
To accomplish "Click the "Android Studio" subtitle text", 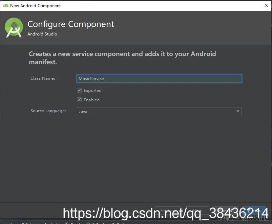I will click(x=42, y=34).
